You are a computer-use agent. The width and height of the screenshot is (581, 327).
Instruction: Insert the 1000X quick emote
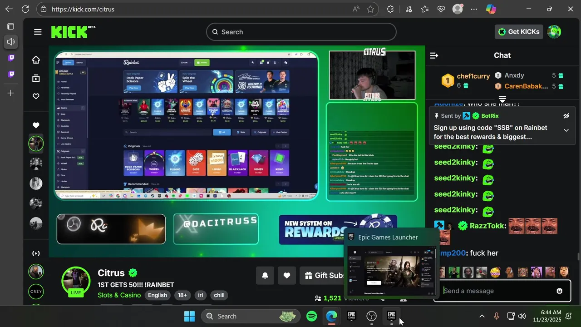(495, 272)
